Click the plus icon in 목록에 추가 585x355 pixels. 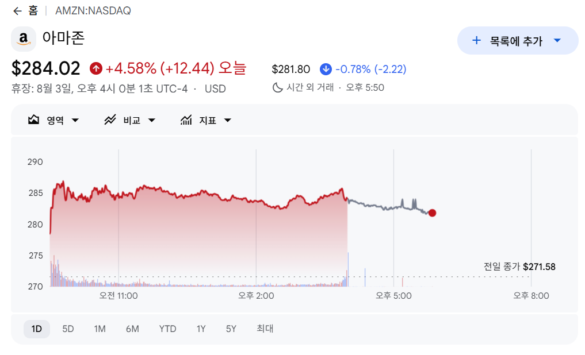click(476, 40)
